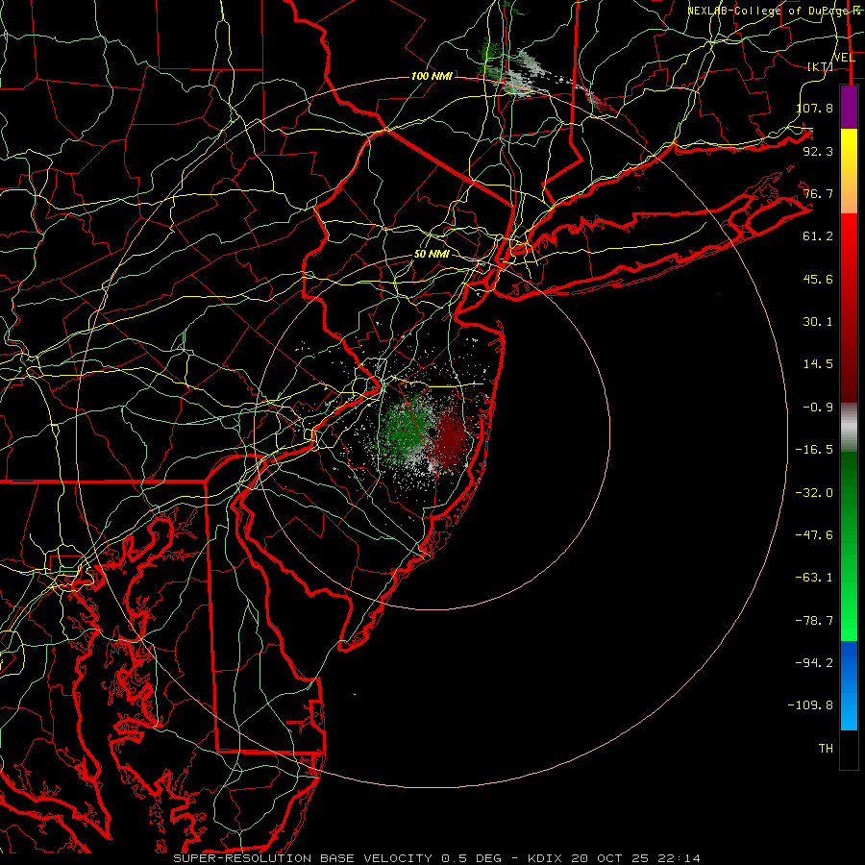Click the blue segment of color bar

click(849, 685)
